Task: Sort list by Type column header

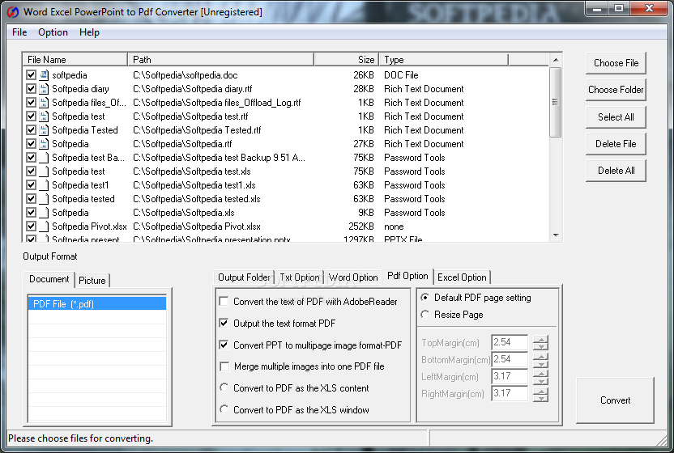Action: [x=444, y=60]
